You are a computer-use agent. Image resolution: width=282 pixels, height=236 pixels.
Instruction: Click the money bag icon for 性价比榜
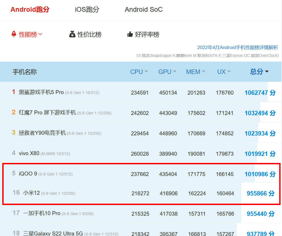pos(72,34)
